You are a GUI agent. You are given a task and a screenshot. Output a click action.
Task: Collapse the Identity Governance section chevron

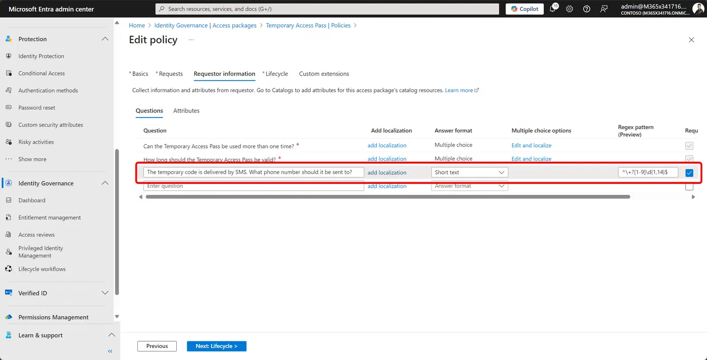(x=105, y=183)
